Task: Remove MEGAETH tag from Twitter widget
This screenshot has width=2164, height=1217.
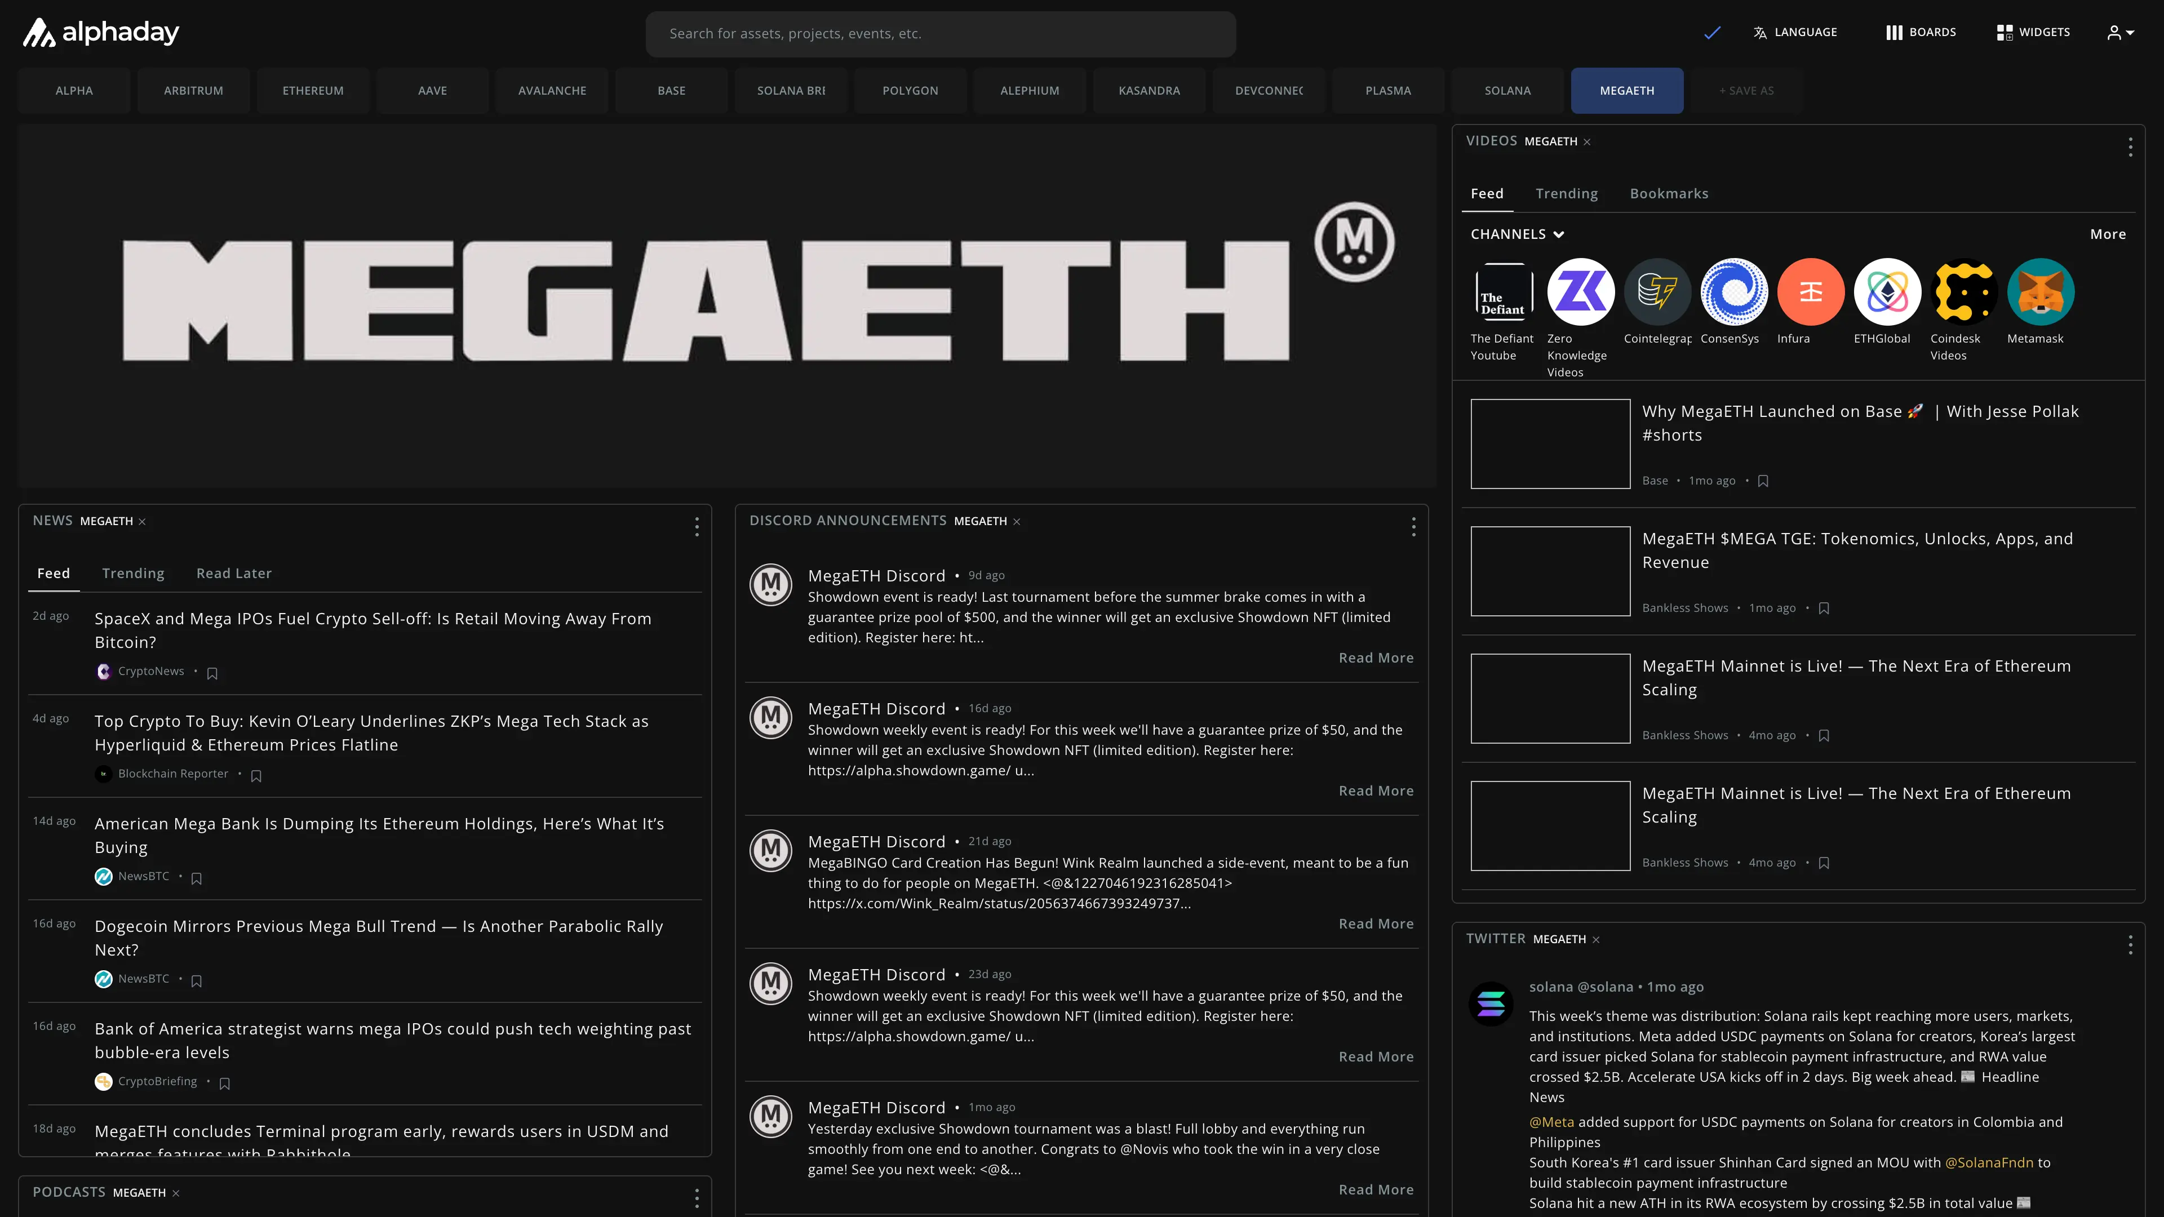Action: [x=1595, y=940]
